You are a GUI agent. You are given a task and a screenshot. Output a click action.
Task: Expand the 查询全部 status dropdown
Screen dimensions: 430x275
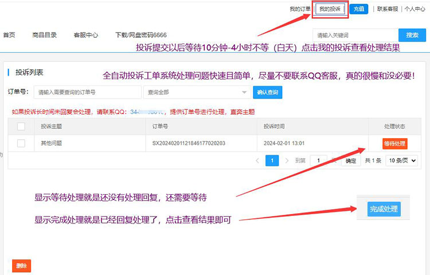point(196,92)
